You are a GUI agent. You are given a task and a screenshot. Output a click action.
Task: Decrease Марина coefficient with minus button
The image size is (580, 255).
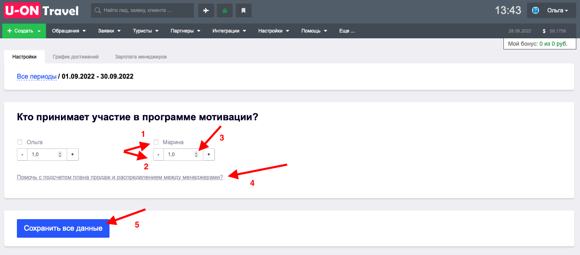158,154
